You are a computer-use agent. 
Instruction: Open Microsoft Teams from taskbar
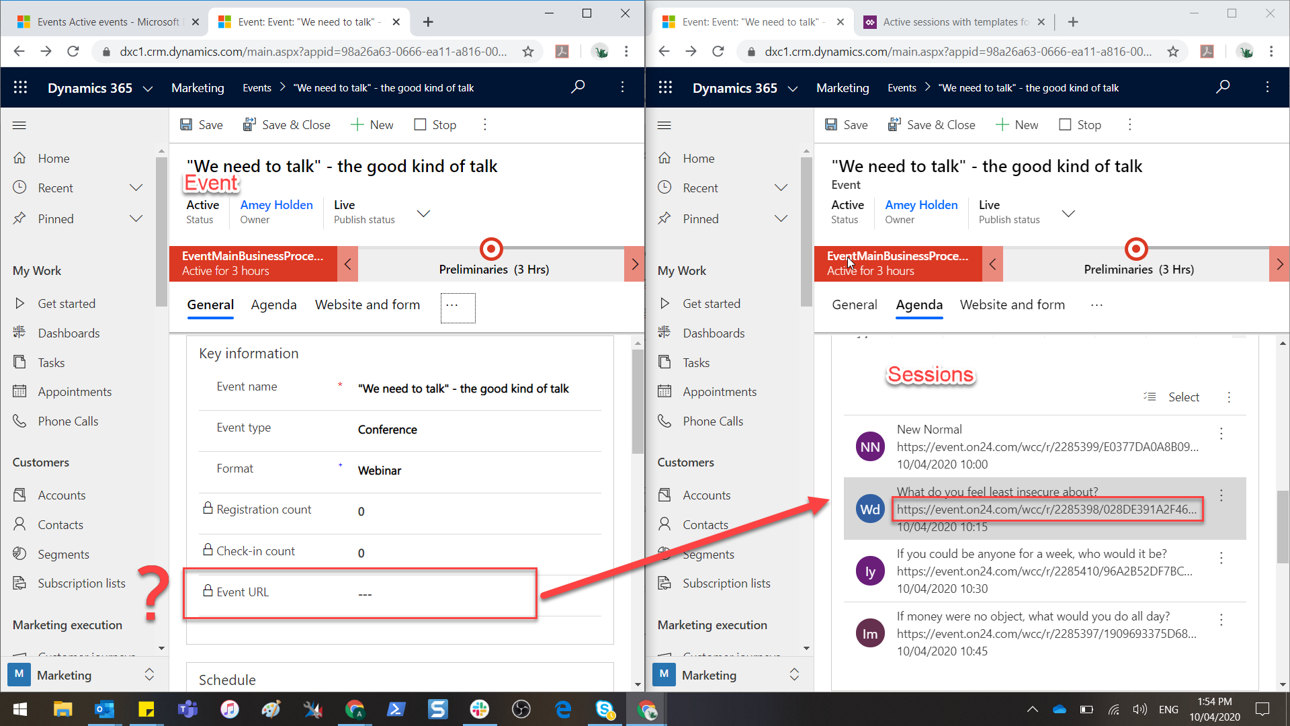187,709
